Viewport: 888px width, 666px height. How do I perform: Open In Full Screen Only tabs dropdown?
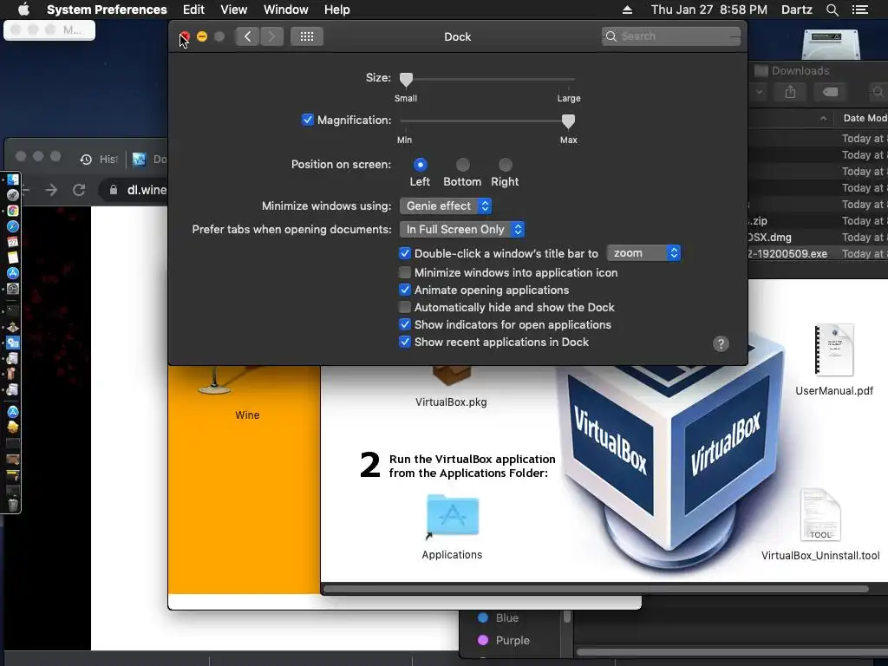pos(462,229)
